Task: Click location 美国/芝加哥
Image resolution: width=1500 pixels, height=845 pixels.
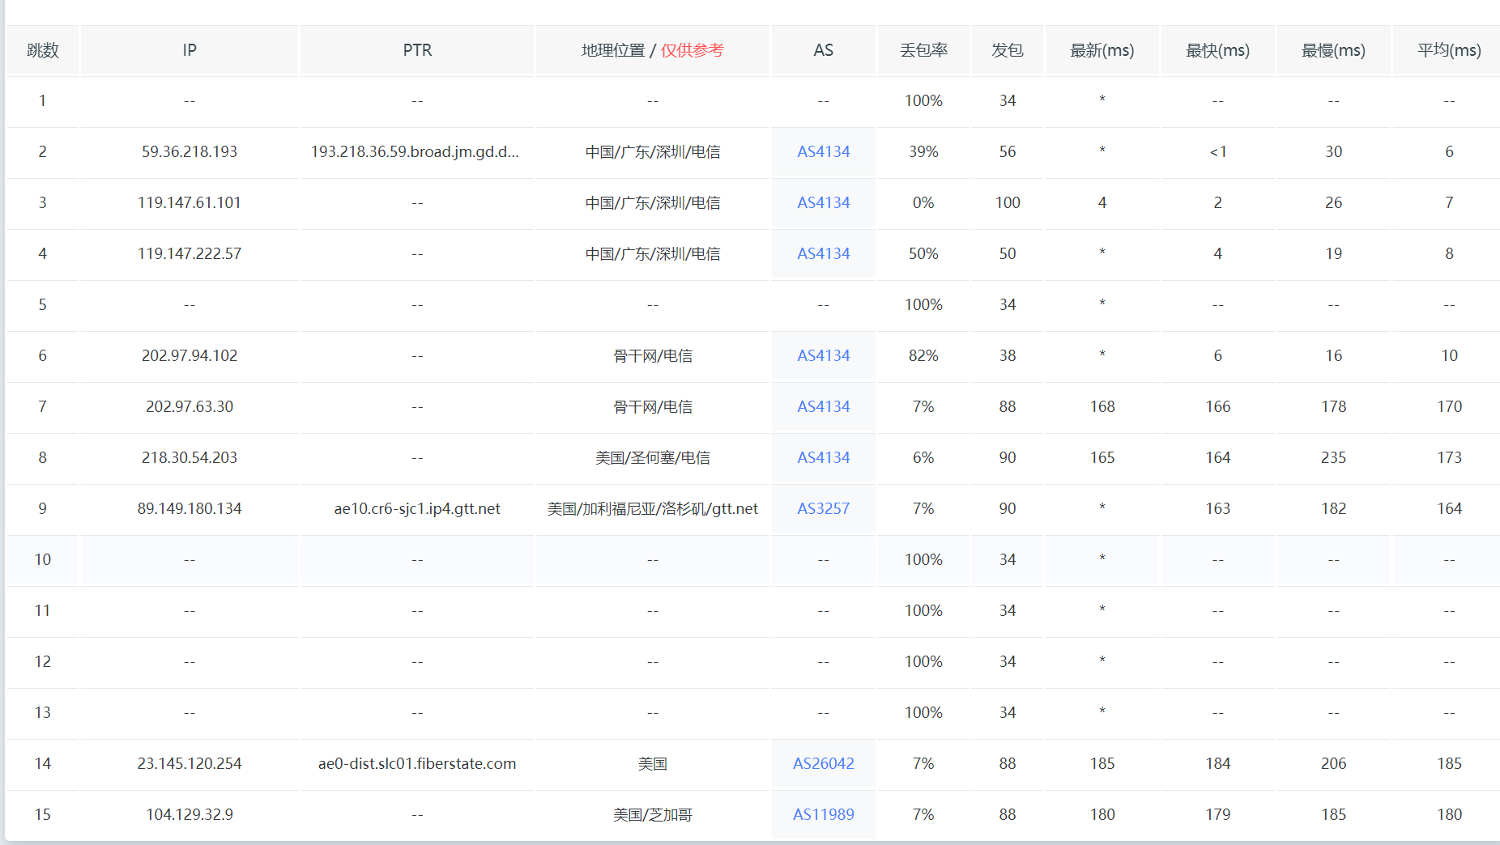Action: pos(653,814)
